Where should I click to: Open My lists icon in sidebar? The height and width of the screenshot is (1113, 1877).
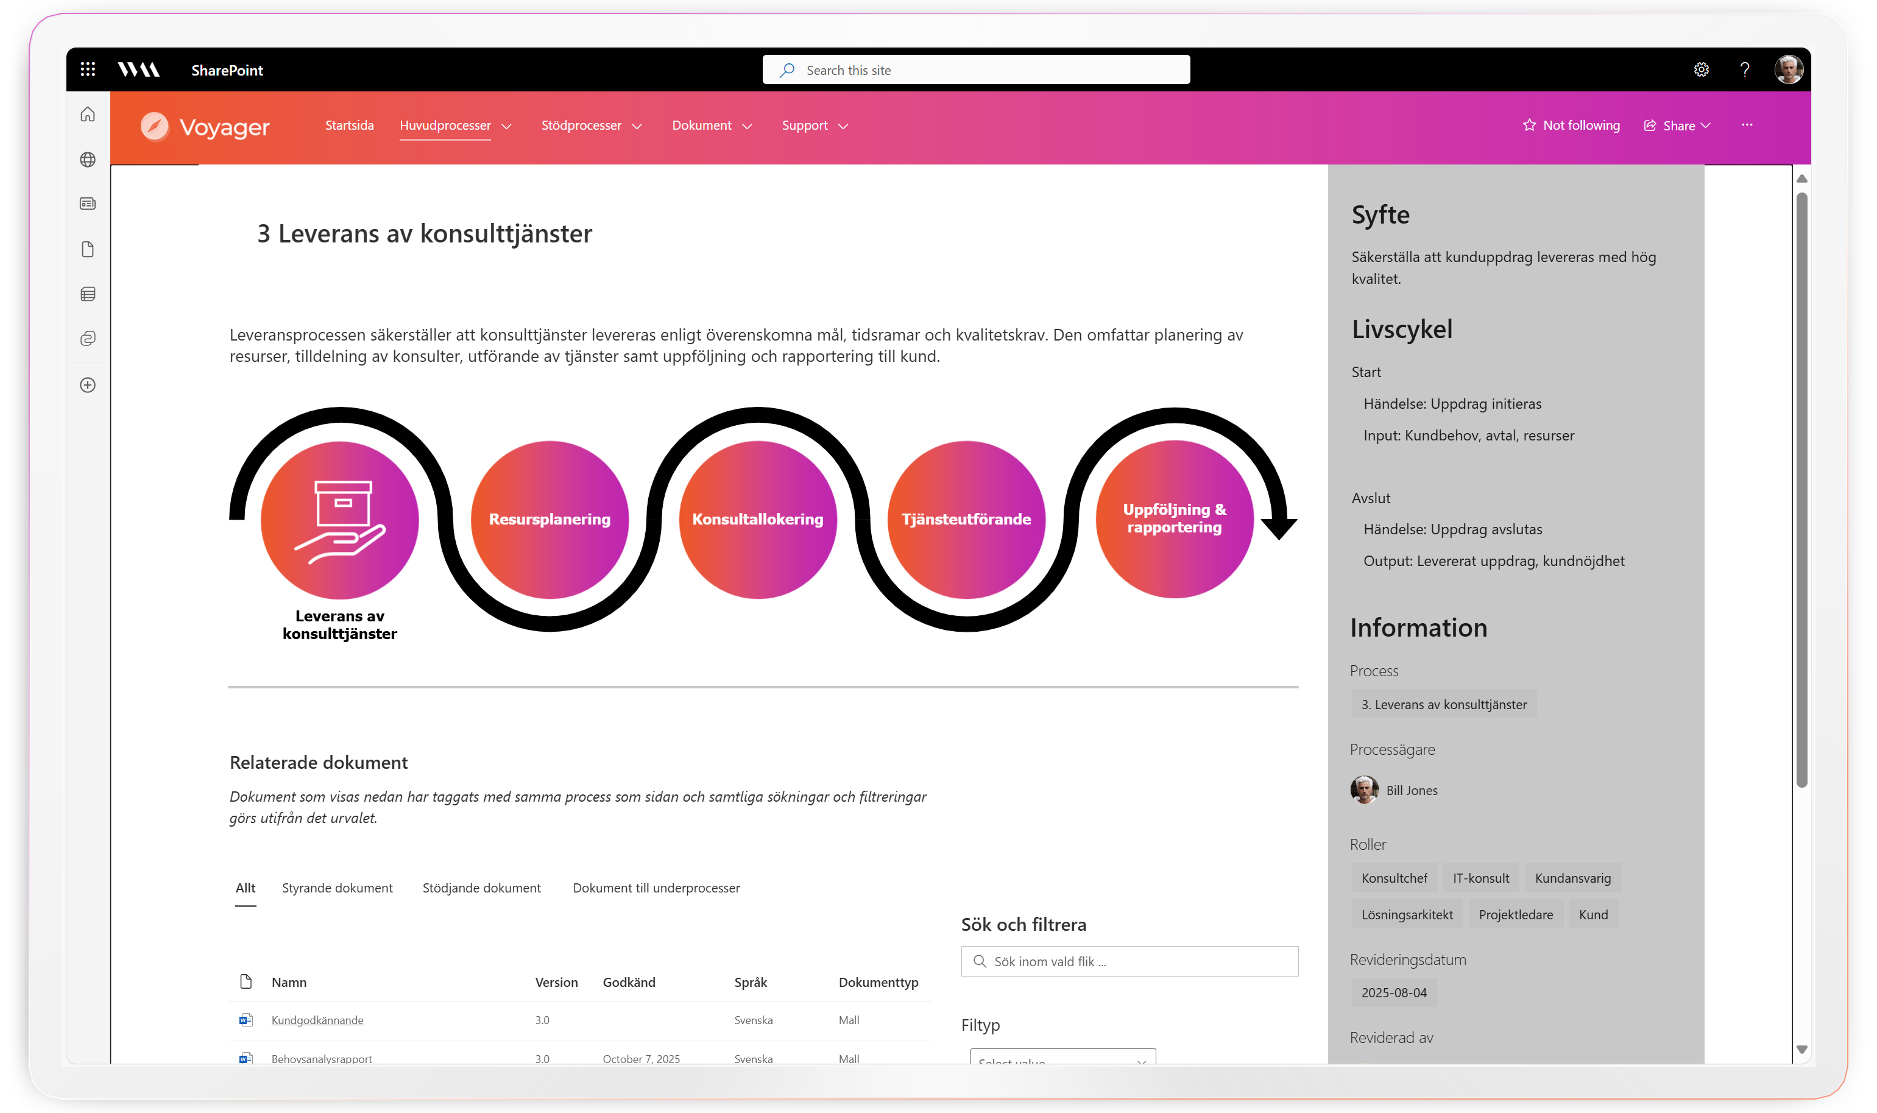pyautogui.click(x=88, y=294)
